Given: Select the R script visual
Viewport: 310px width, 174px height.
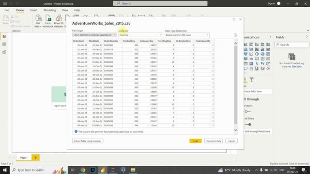Looking at the screenshot, I should pyautogui.click(x=257, y=63).
